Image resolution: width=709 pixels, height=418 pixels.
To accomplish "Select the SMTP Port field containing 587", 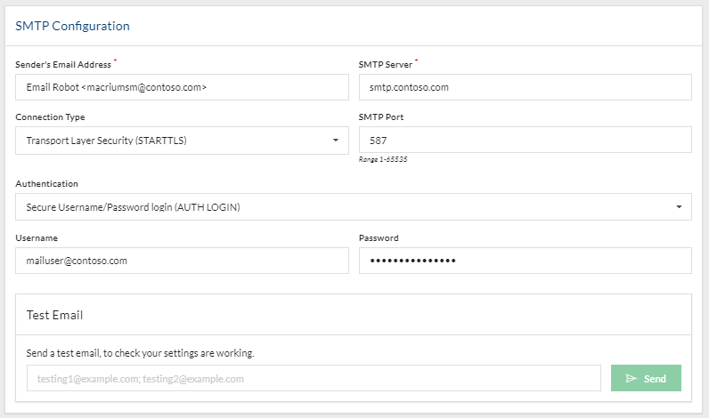I will click(525, 141).
